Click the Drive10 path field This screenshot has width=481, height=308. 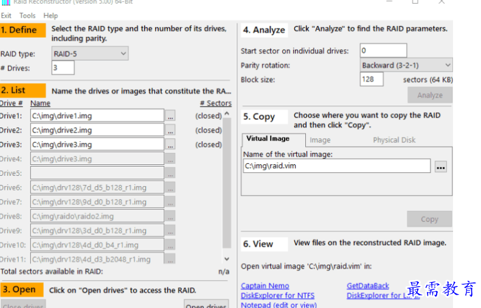coord(97,245)
